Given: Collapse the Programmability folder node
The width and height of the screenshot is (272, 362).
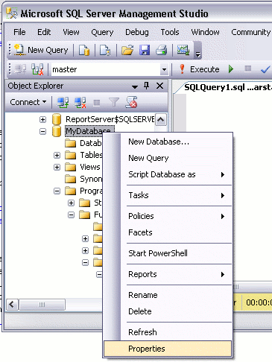Looking at the screenshot, I should click(x=57, y=191).
